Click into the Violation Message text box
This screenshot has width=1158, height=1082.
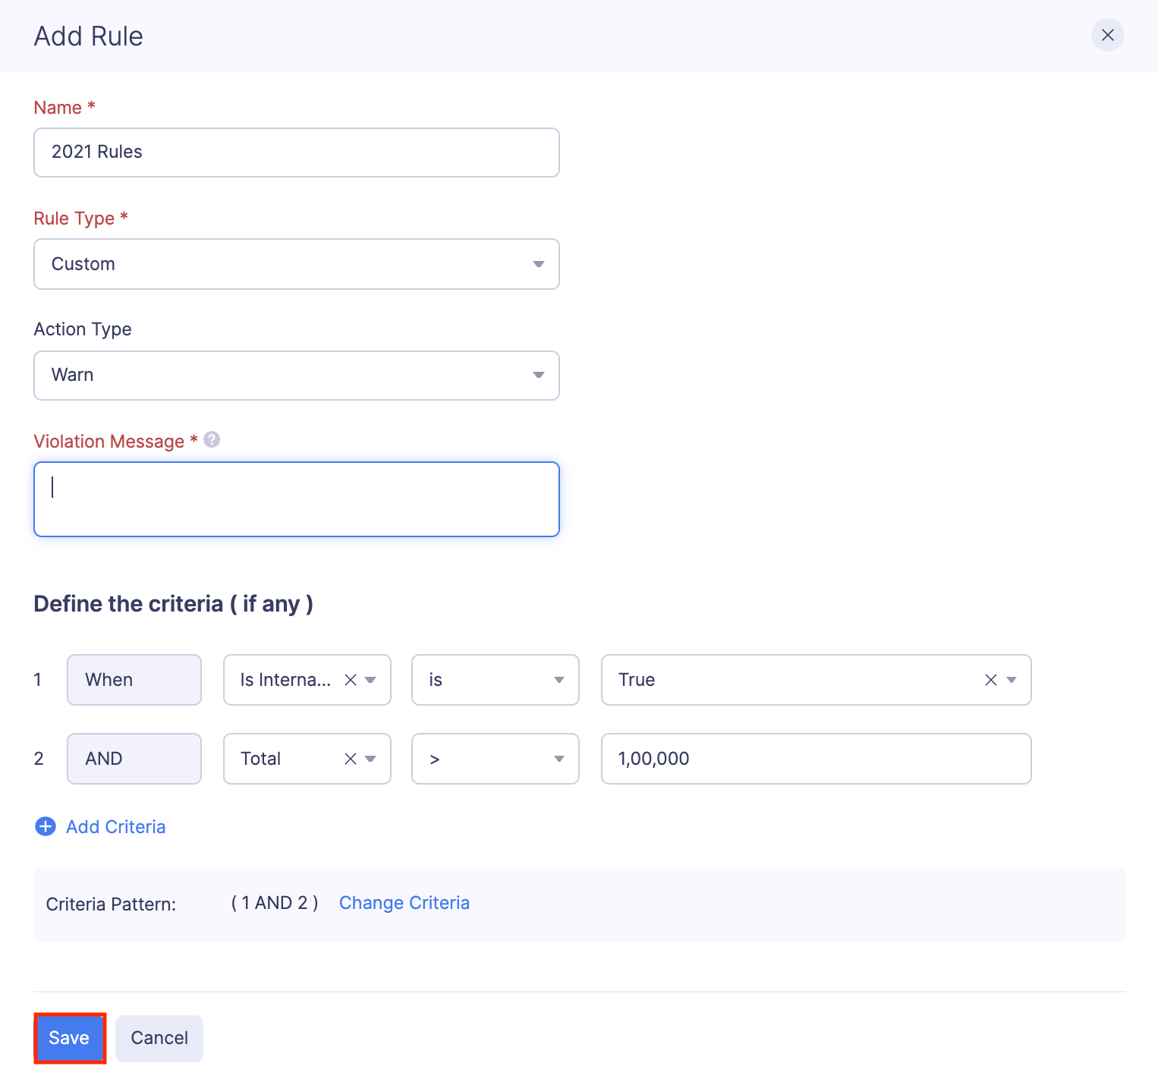(x=297, y=499)
